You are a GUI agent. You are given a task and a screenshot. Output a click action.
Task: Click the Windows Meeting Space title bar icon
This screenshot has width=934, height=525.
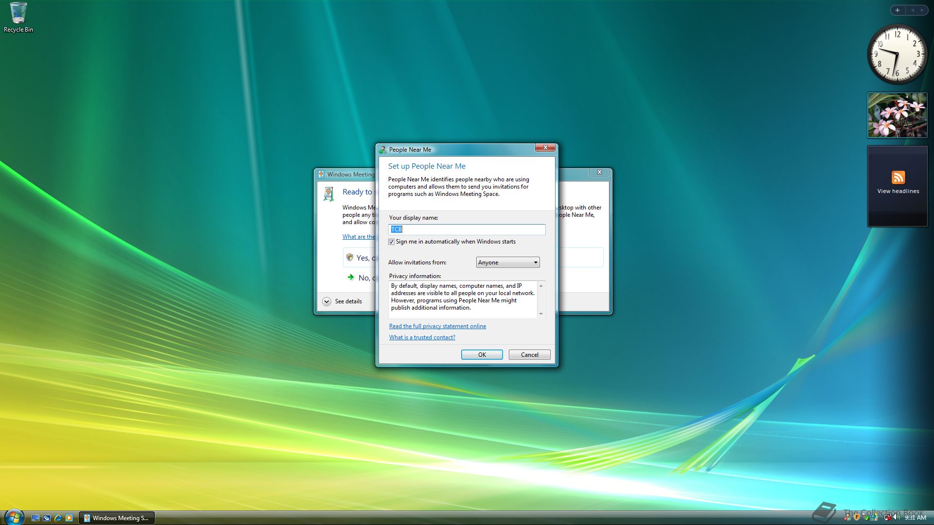pyautogui.click(x=321, y=175)
